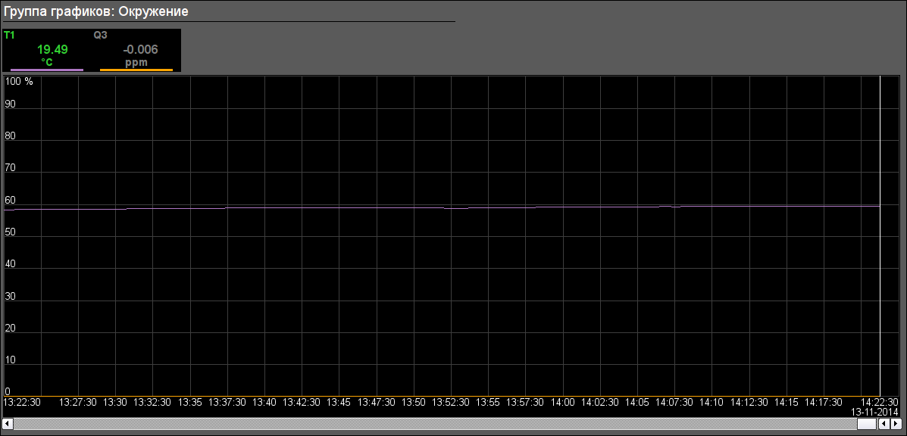This screenshot has width=907, height=436.
Task: Click the -0.006 ppm value
Action: 141,50
